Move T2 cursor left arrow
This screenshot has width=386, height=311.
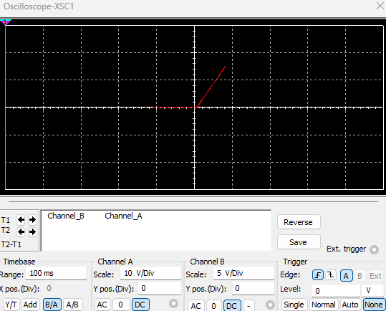click(x=21, y=231)
